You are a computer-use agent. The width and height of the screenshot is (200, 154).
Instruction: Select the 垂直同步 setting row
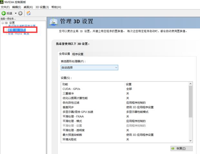68,107
